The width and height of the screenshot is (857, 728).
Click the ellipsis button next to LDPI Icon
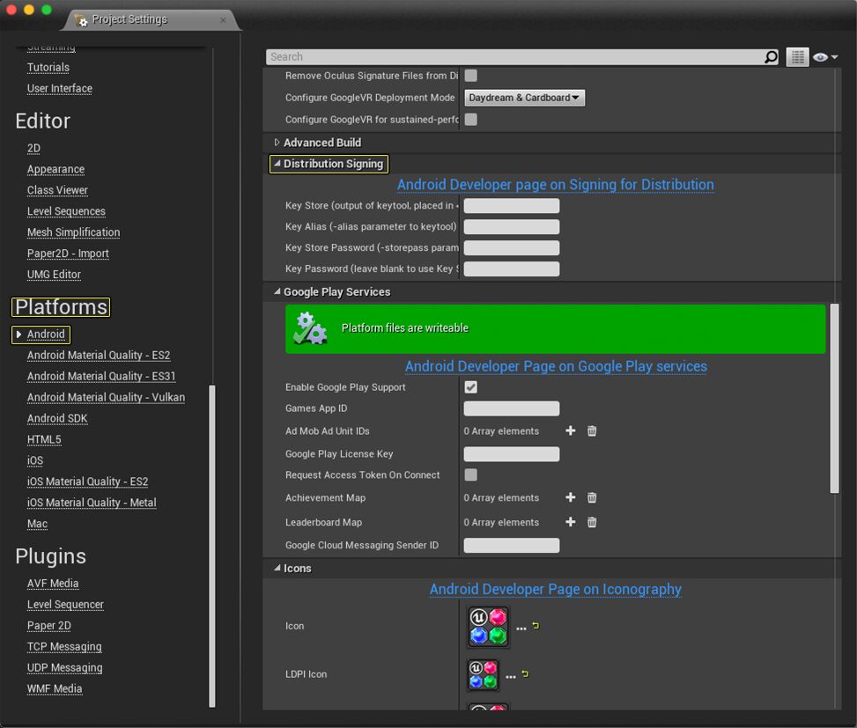coord(511,676)
